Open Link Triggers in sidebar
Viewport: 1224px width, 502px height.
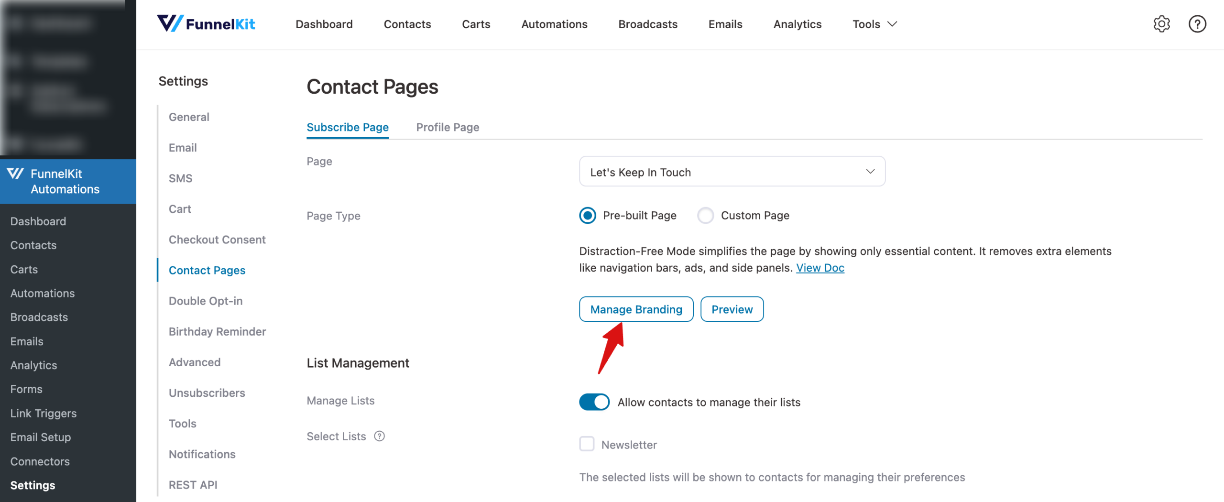(x=44, y=413)
